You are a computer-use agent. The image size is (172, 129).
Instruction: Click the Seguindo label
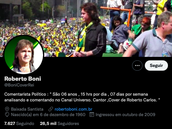pyautogui.click(x=25, y=124)
